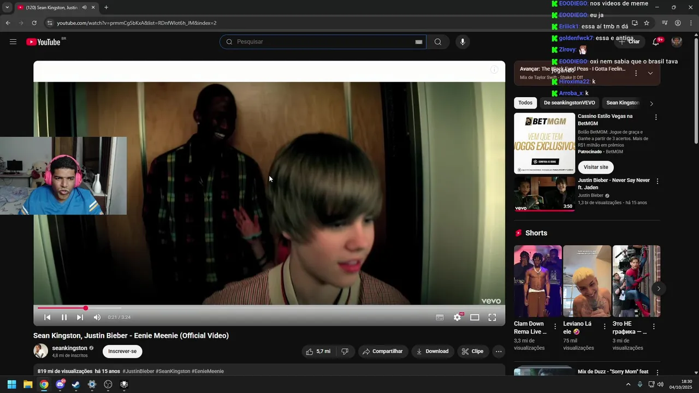The height and width of the screenshot is (393, 699).
Task: Open options for Never Say Never video
Action: (657, 181)
